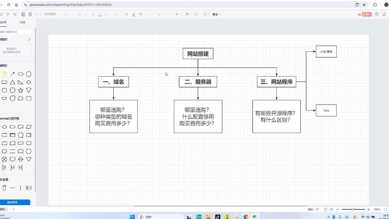This screenshot has width=389, height=219.
Task: Select the 网站搭建 title box
Action: point(198,53)
